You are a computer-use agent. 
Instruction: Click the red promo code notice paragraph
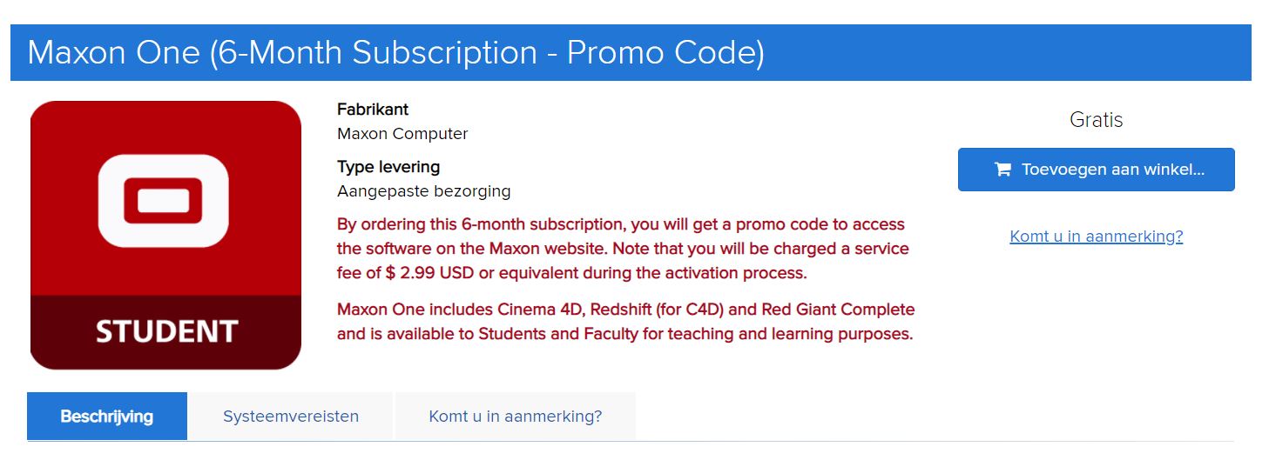623,249
